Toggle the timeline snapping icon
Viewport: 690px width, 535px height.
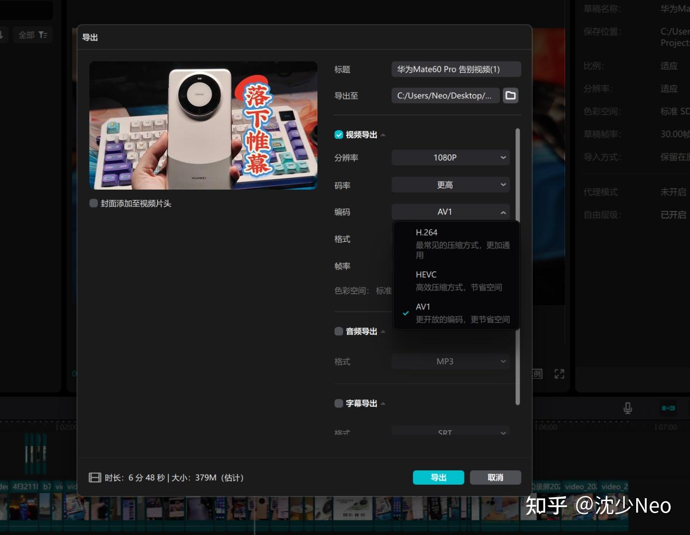(x=668, y=408)
